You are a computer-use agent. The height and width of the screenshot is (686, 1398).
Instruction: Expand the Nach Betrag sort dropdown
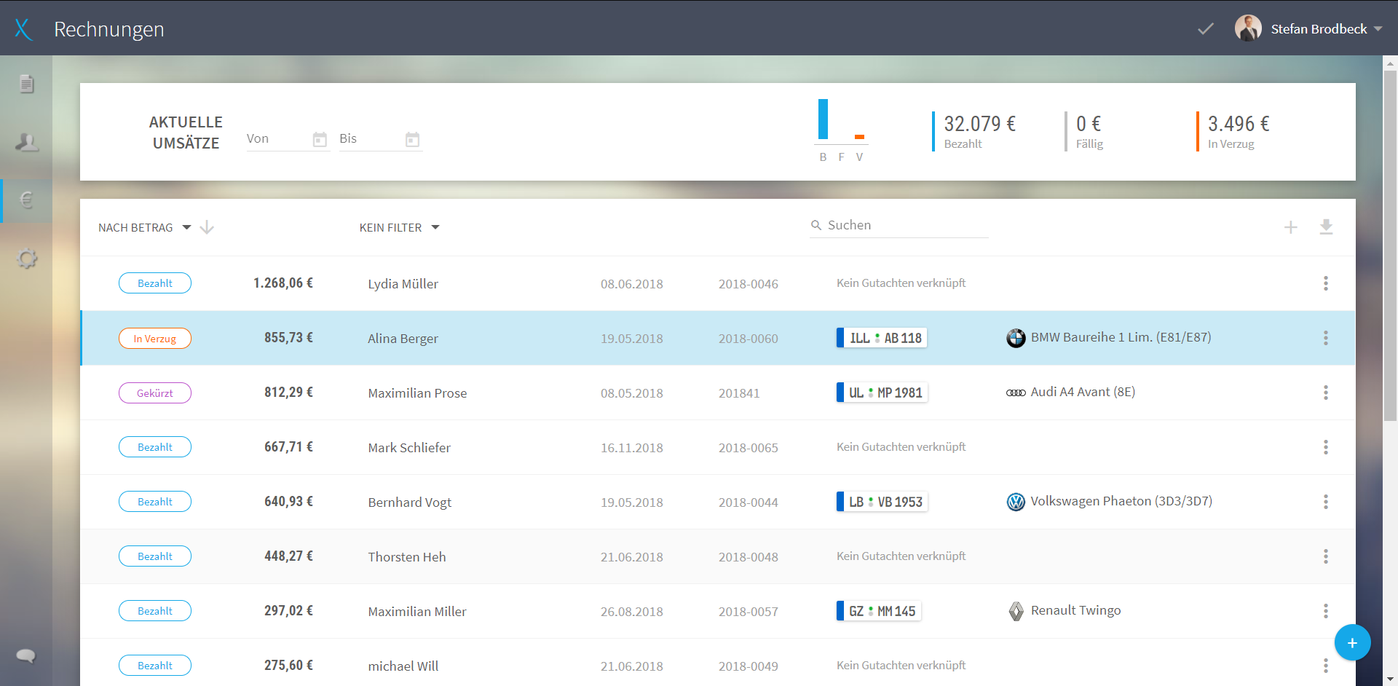point(145,227)
